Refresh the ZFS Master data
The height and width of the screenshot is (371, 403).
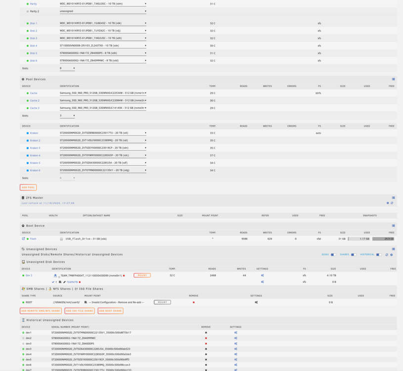[x=392, y=203]
